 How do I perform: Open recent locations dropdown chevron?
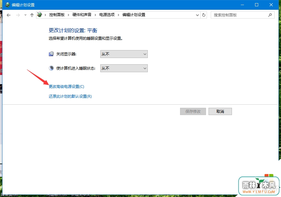25,15
